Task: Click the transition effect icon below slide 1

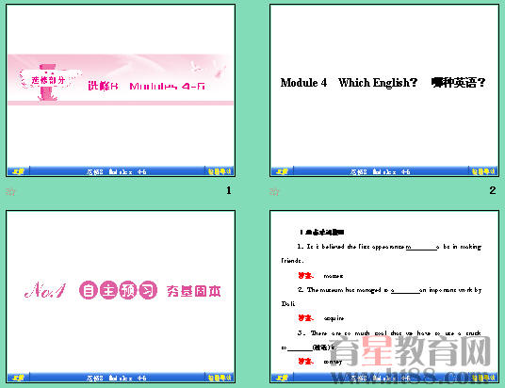Action: point(10,191)
